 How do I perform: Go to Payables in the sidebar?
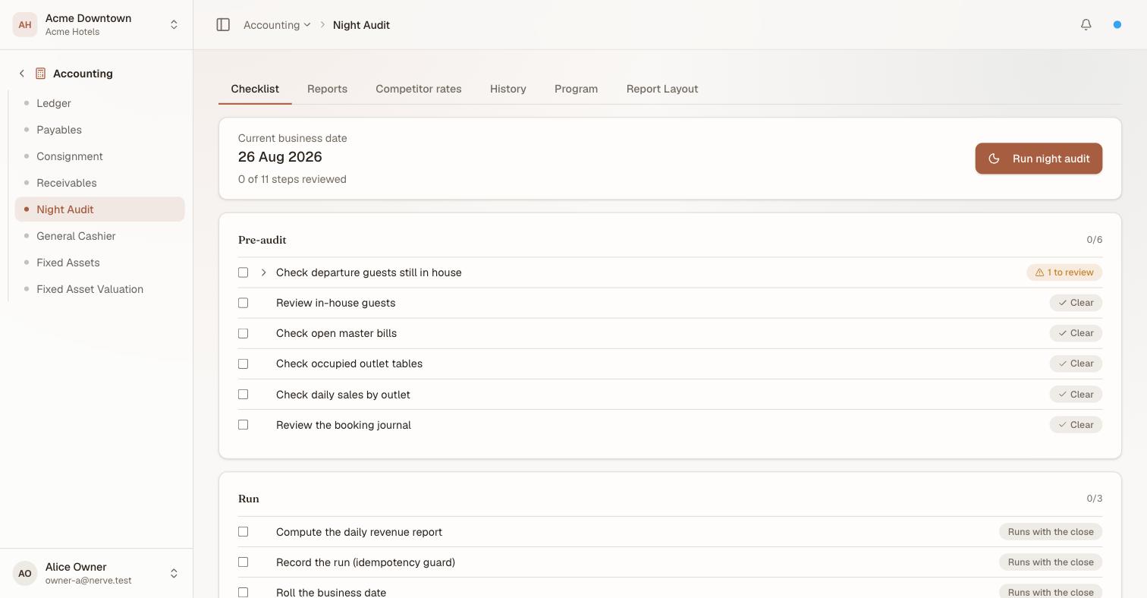tap(99, 130)
